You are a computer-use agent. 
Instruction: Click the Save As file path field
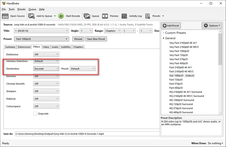(x=87, y=134)
